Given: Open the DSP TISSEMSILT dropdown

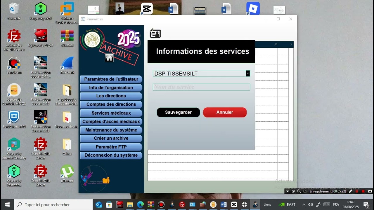Looking at the screenshot, I should click(248, 73).
